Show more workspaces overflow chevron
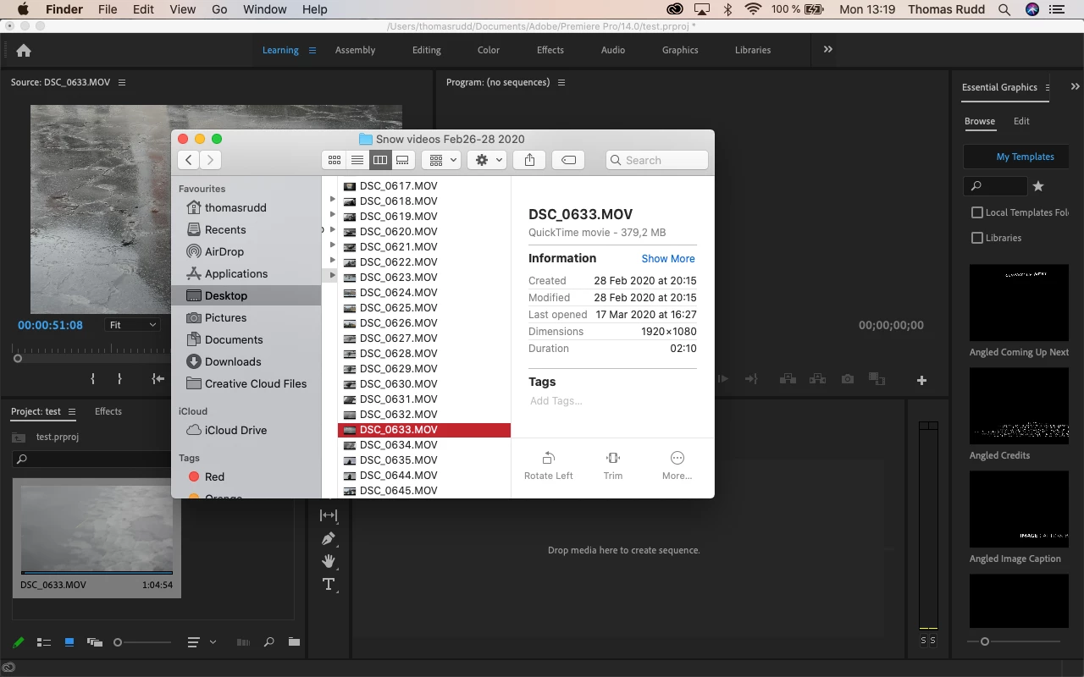This screenshot has width=1084, height=677. pos(828,49)
